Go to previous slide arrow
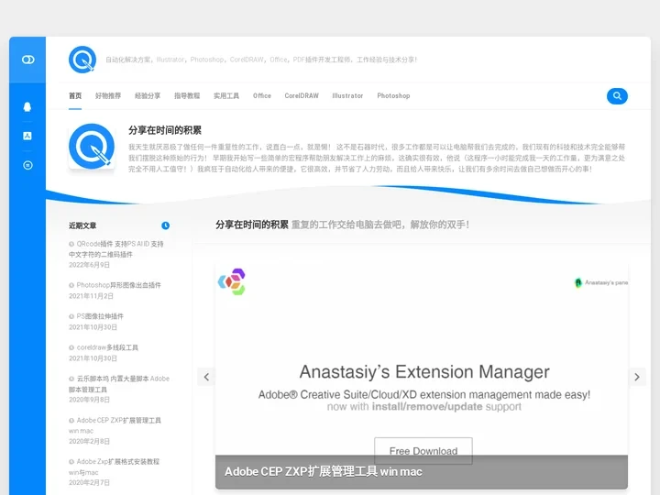 (206, 377)
